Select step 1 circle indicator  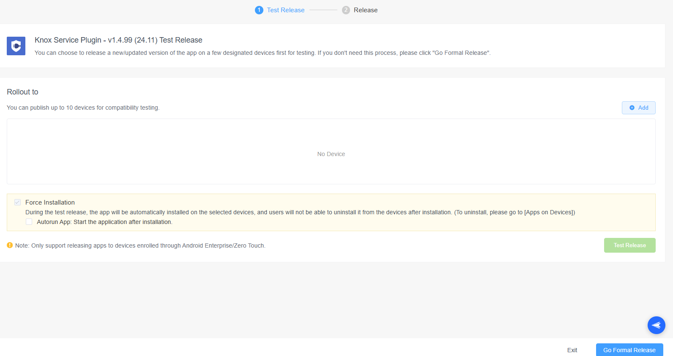coord(259,10)
